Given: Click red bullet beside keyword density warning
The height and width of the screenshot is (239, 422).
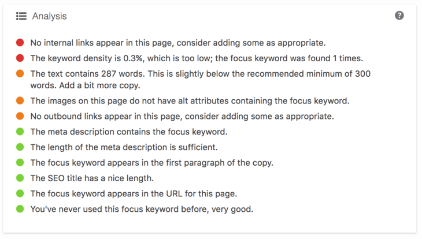Looking at the screenshot, I should pos(20,58).
